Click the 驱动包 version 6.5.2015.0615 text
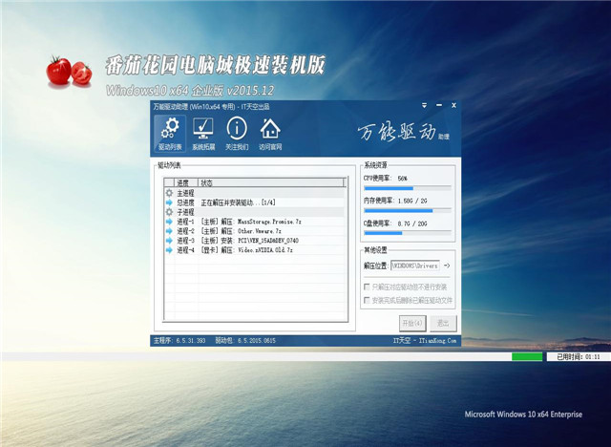Image resolution: width=611 pixels, height=447 pixels. point(245,341)
